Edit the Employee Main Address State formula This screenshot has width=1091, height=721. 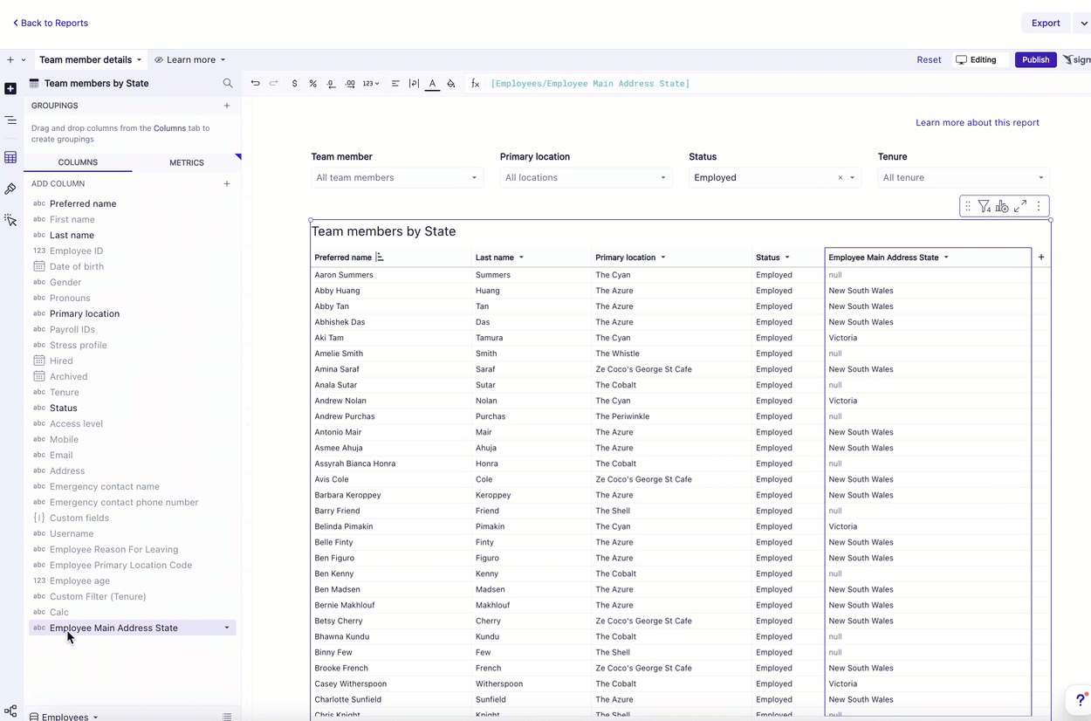coord(590,84)
